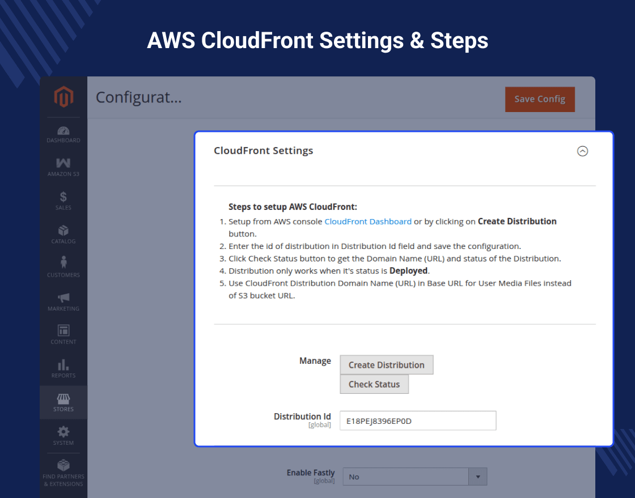Image resolution: width=635 pixels, height=498 pixels.
Task: Click the CloudFront Settings heading
Action: click(263, 151)
